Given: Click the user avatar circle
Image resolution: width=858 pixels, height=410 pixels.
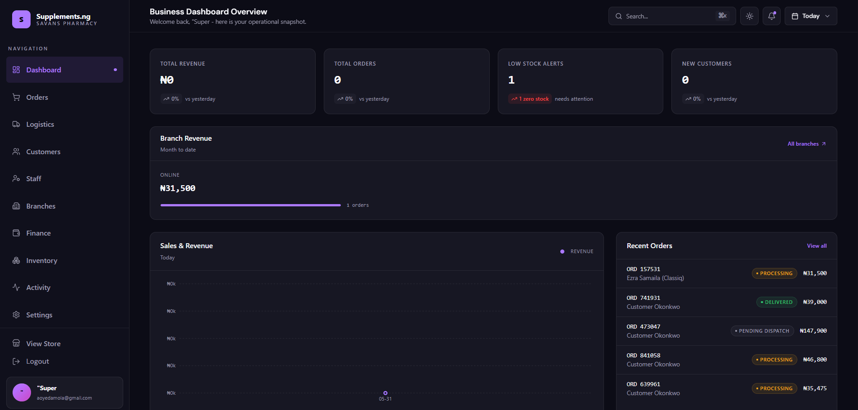Looking at the screenshot, I should [22, 392].
